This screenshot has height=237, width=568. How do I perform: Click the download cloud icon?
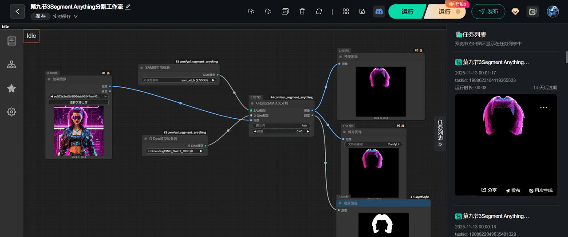268,12
